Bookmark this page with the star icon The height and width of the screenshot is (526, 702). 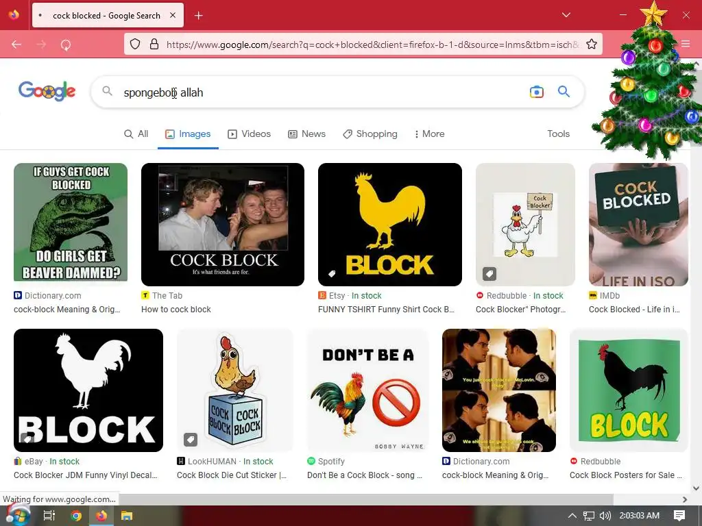click(592, 44)
